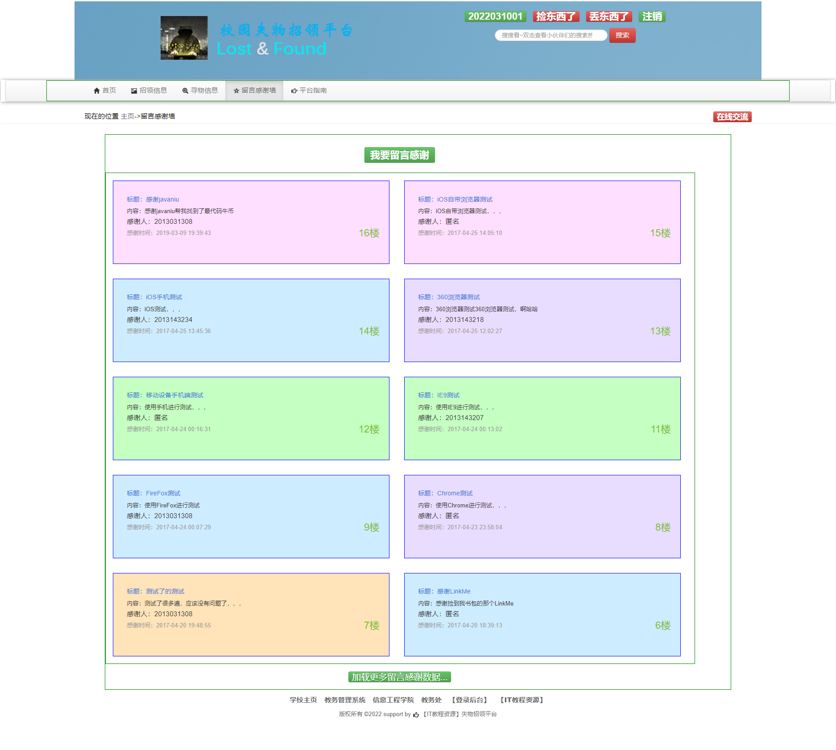Click the thanker ID 2013143234
The width and height of the screenshot is (836, 750).
[174, 320]
